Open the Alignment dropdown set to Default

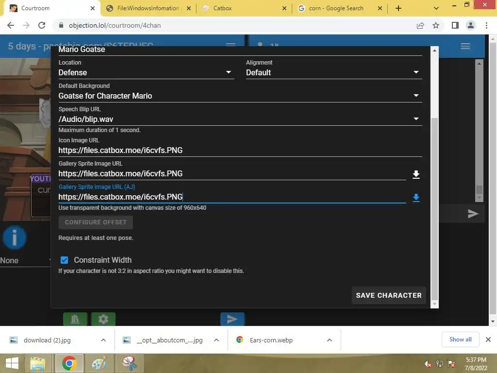coord(334,72)
